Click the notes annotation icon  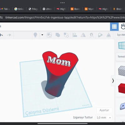(x=100, y=35)
